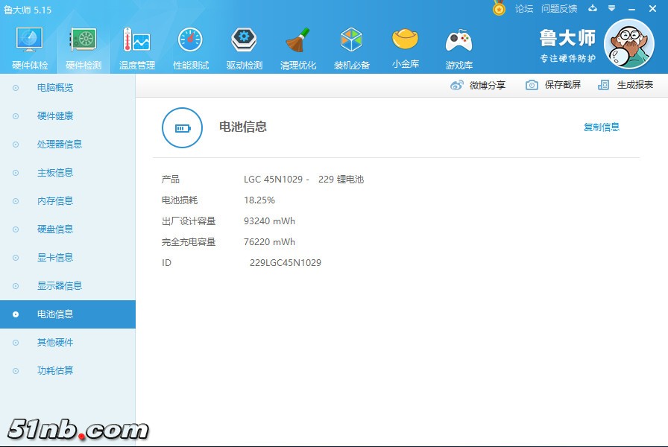Click the 鲁大师 mascot logo
Viewport: 668px width, 447px height.
[x=630, y=45]
